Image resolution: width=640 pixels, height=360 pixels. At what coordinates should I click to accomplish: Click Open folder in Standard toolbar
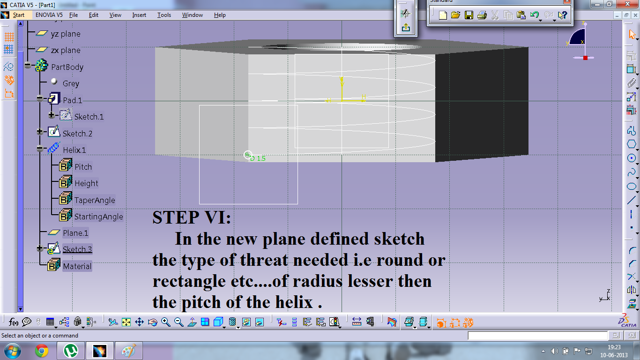click(455, 15)
